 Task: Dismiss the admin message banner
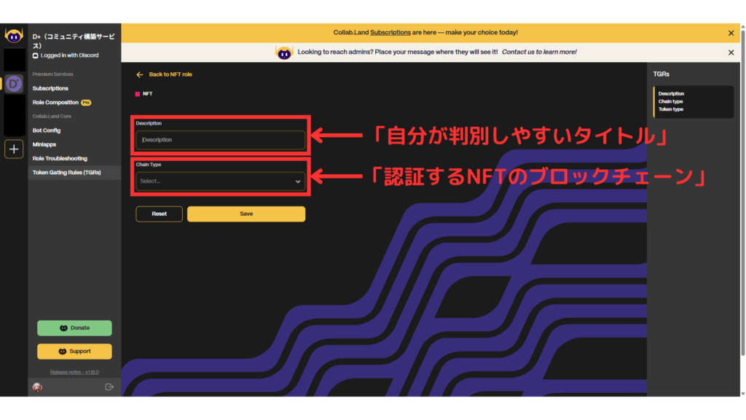(731, 52)
